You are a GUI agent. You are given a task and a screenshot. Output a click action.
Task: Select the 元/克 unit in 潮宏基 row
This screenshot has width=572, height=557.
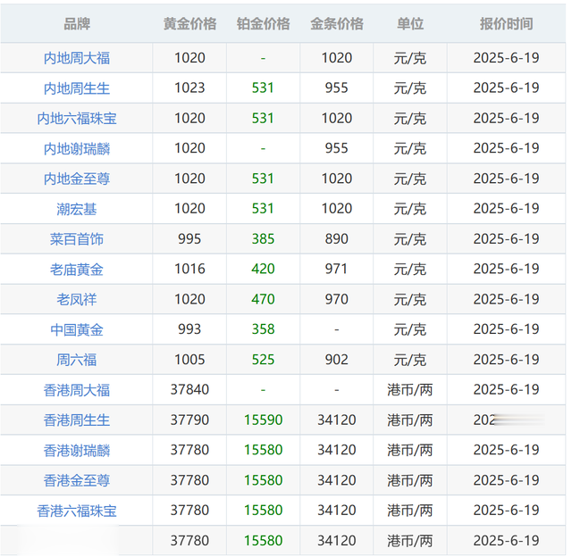point(410,209)
